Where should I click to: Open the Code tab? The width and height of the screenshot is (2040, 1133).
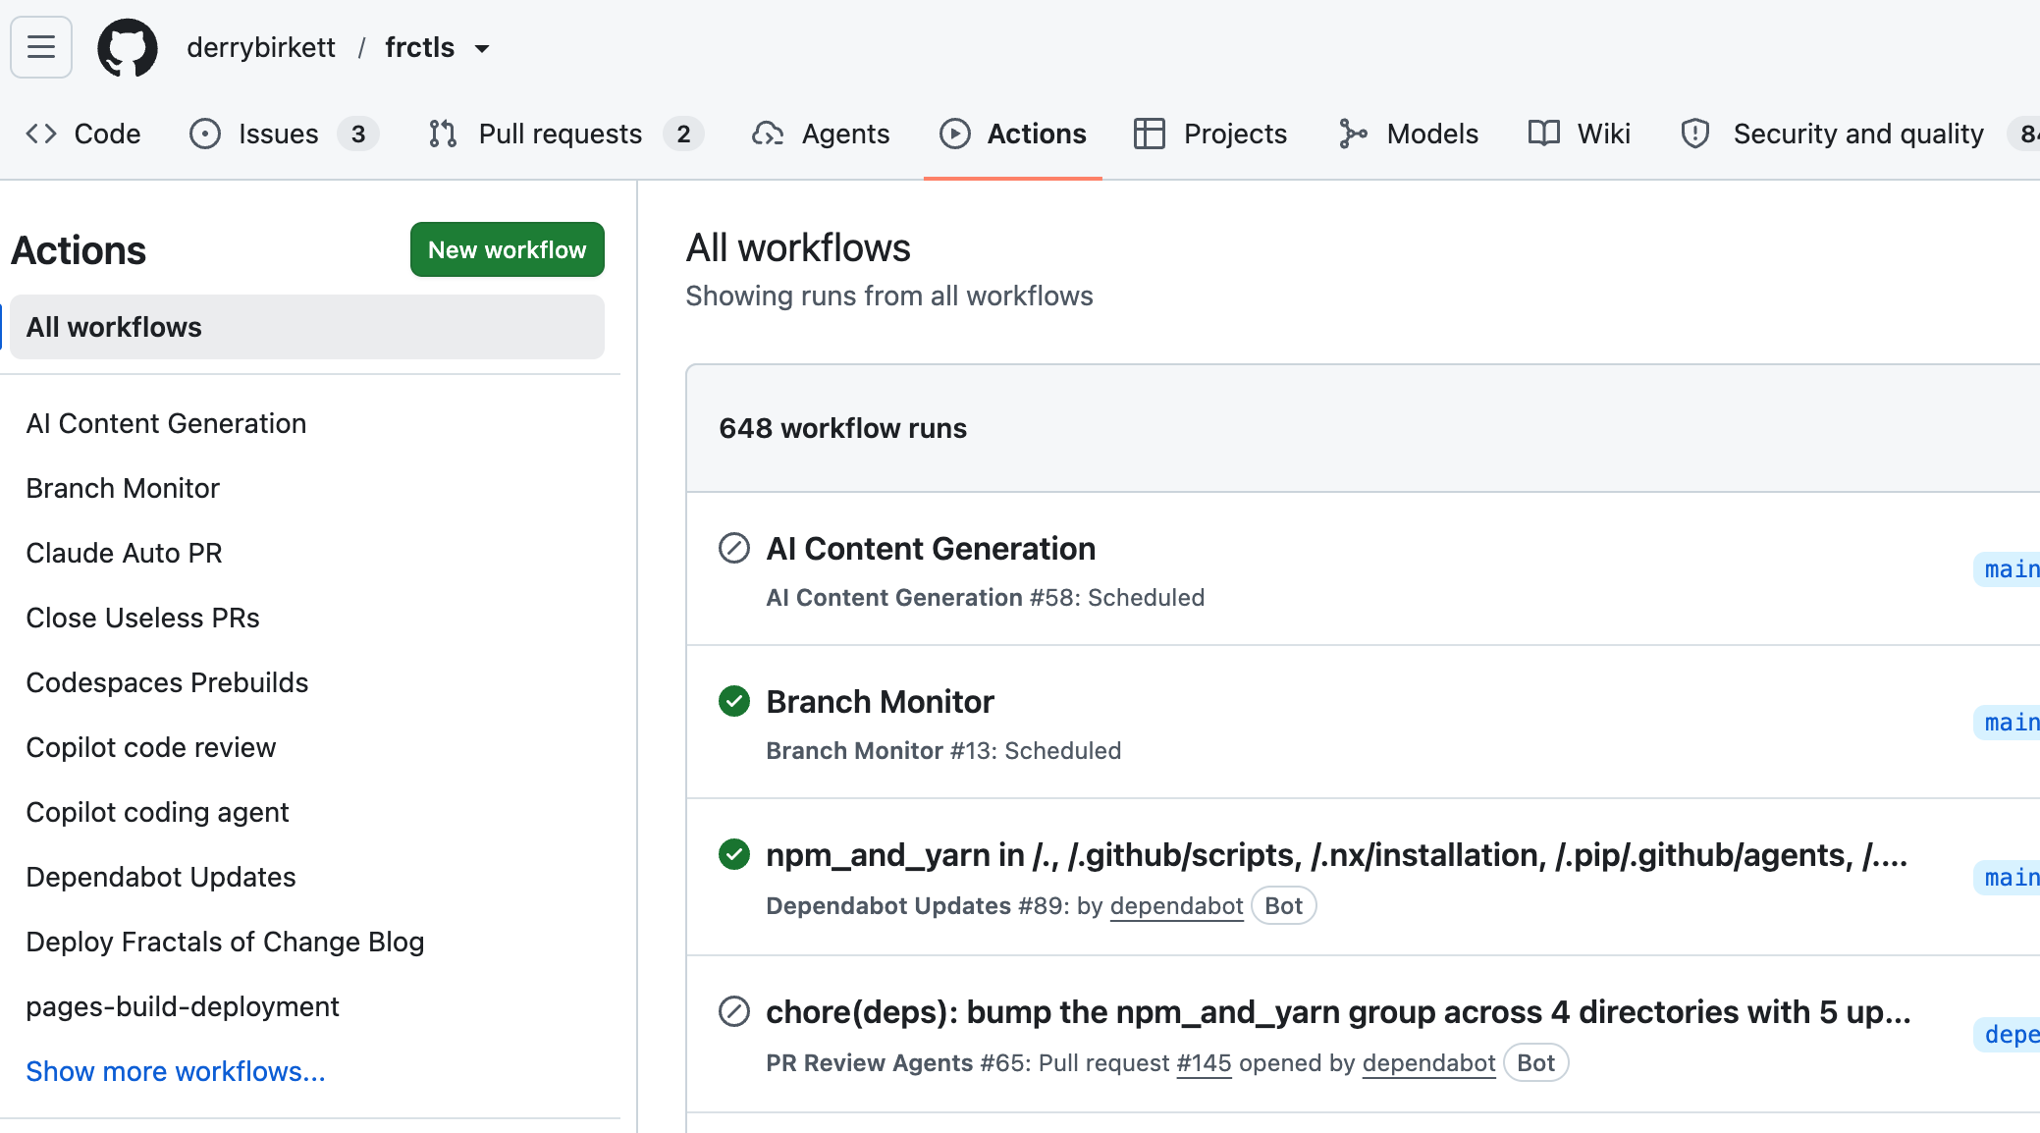(83, 134)
